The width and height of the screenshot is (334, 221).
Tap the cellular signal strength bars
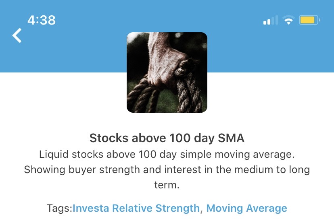[271, 20]
